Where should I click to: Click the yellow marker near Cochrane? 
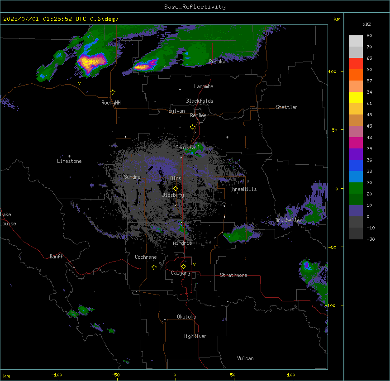[x=154, y=267]
